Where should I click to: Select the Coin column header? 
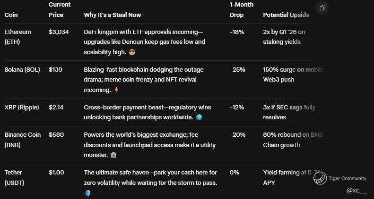tap(11, 15)
